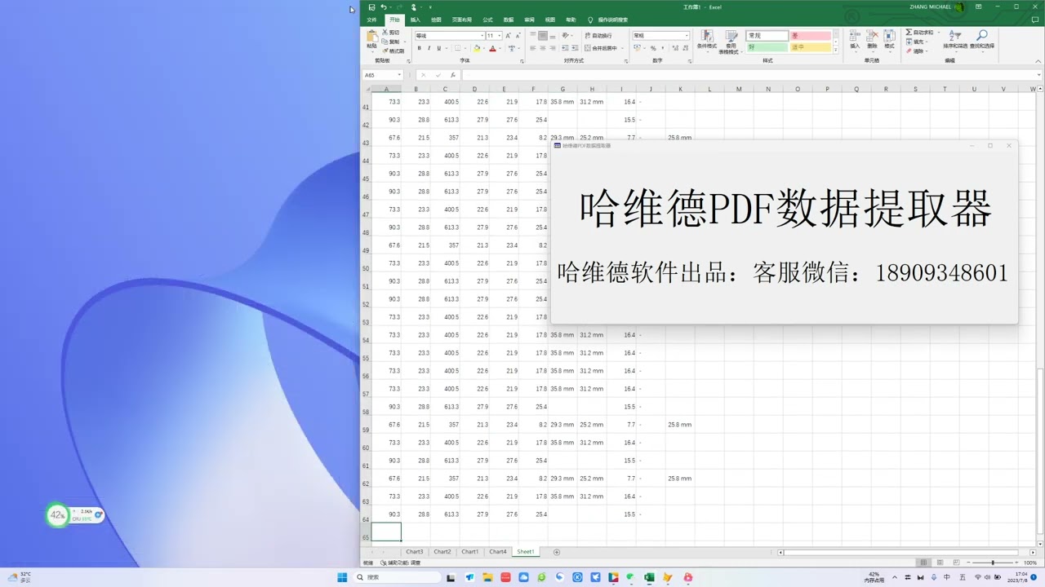
Task: Switch to the Insert (插入) tab
Action: click(416, 20)
